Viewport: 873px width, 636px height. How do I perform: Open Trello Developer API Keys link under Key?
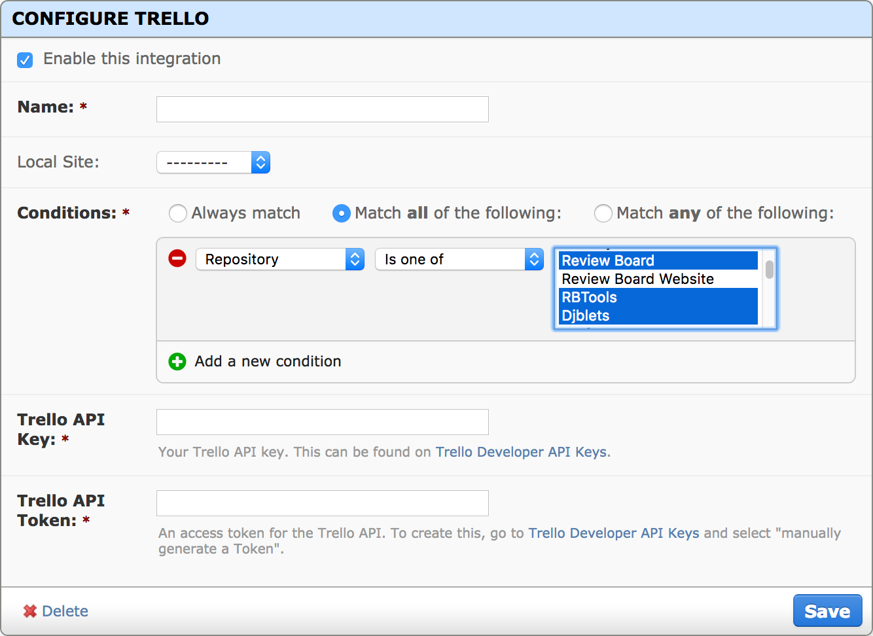pos(522,452)
